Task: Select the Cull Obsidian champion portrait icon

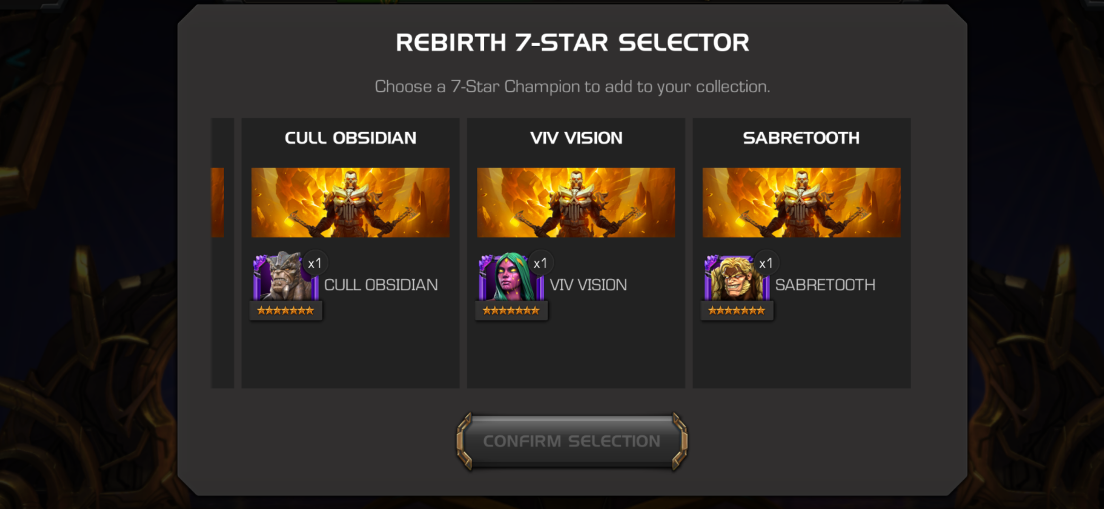Action: pos(285,277)
